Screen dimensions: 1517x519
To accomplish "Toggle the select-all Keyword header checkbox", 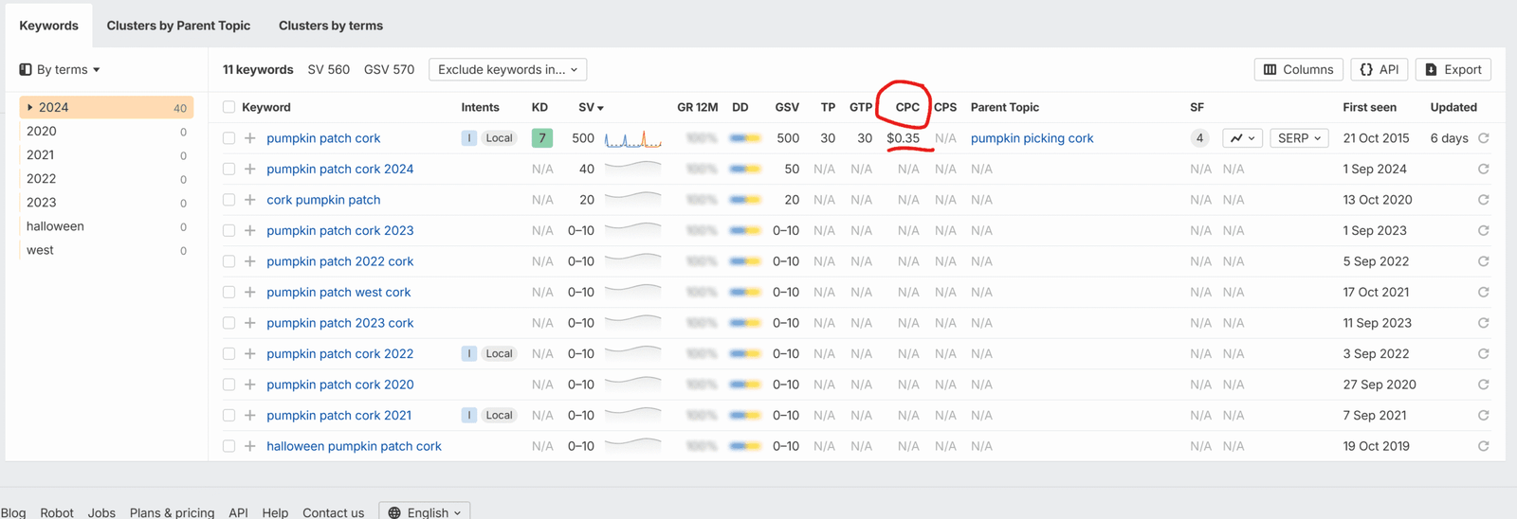I will coord(228,108).
